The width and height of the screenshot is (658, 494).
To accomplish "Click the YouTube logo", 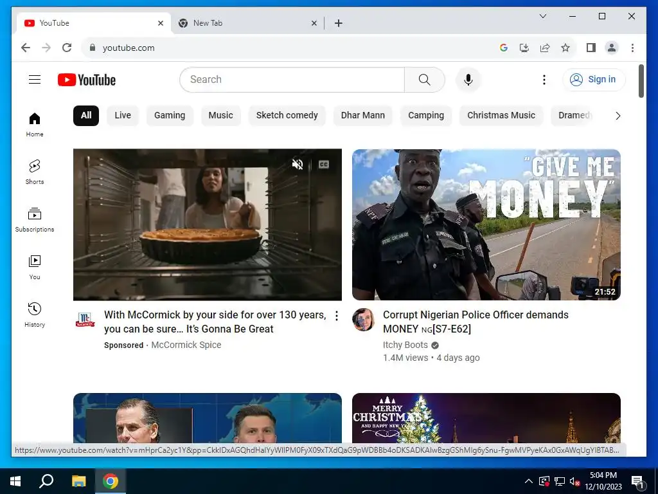I will (x=87, y=80).
